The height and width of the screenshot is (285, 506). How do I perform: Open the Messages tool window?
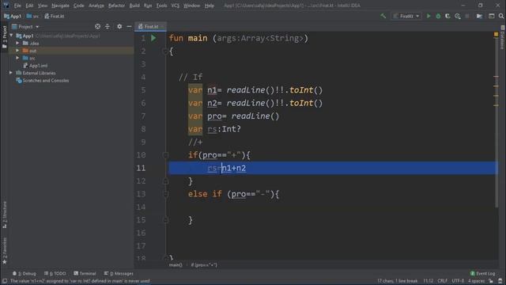click(x=119, y=273)
